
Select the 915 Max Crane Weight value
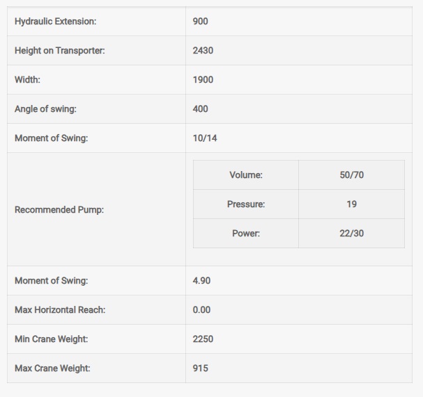tap(201, 368)
